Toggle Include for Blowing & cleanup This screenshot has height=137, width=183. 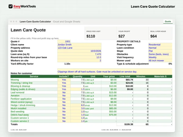click(64, 86)
